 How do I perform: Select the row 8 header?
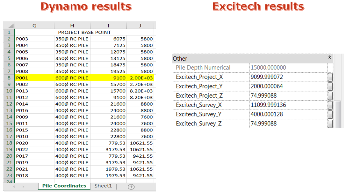pos(9,78)
